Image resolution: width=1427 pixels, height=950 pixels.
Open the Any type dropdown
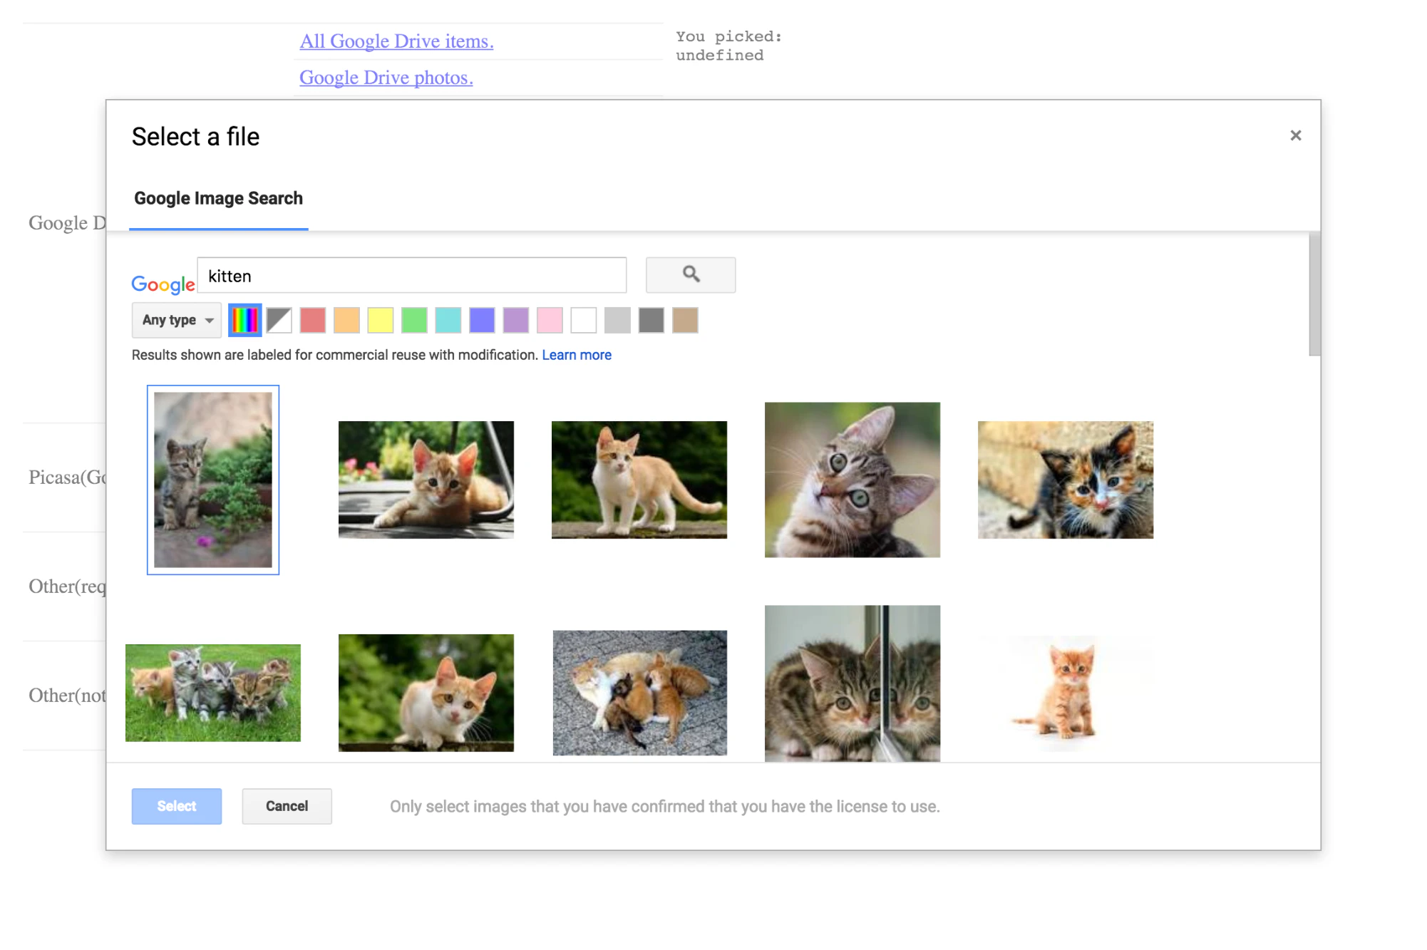click(x=176, y=320)
